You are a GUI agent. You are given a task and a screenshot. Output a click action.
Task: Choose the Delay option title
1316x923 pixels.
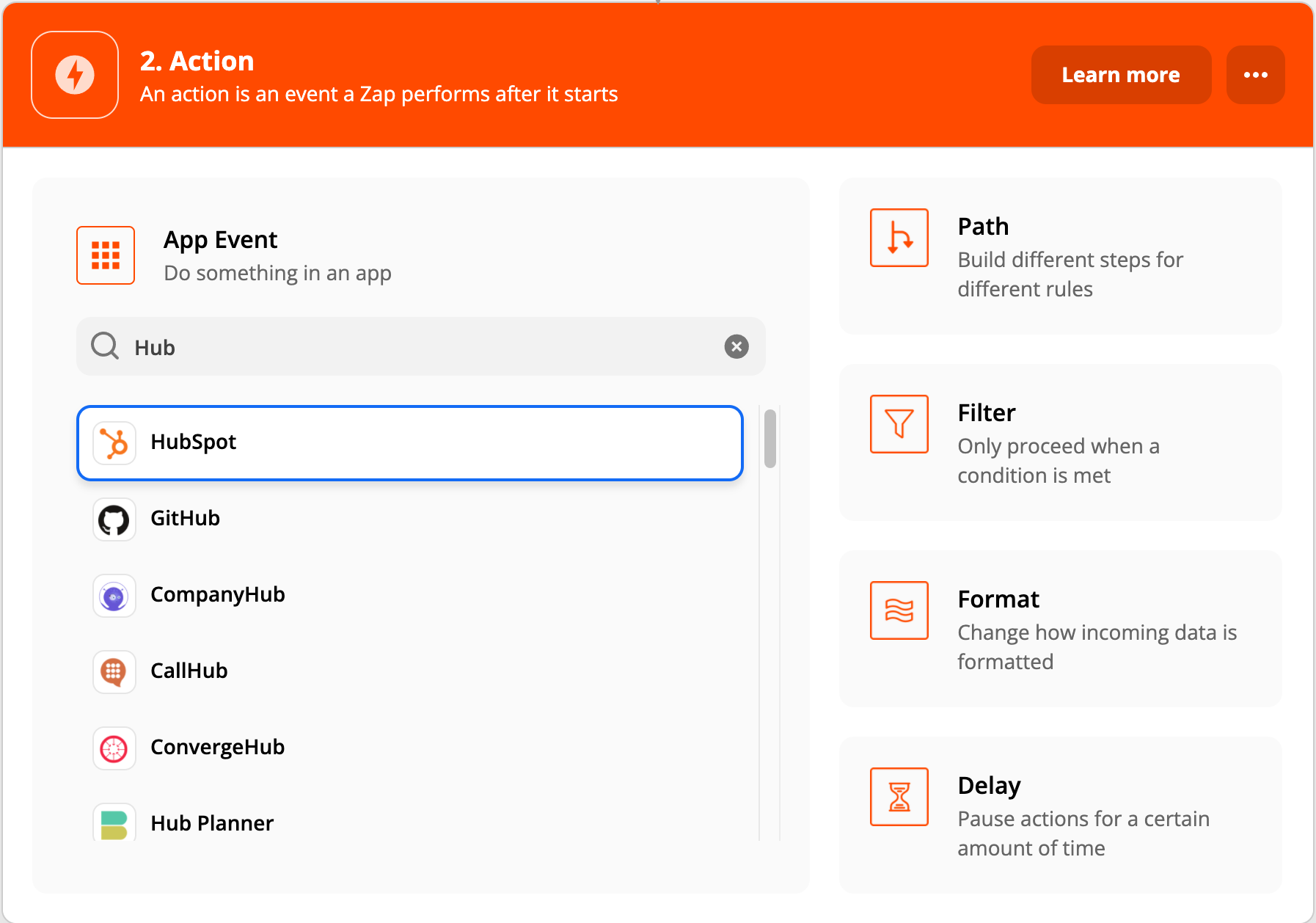(989, 786)
